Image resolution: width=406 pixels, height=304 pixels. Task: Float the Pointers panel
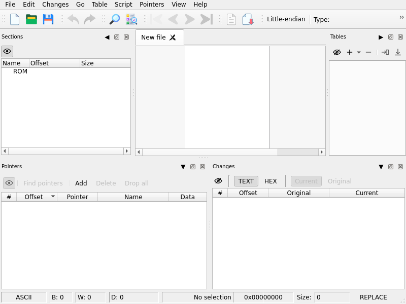coord(193,167)
